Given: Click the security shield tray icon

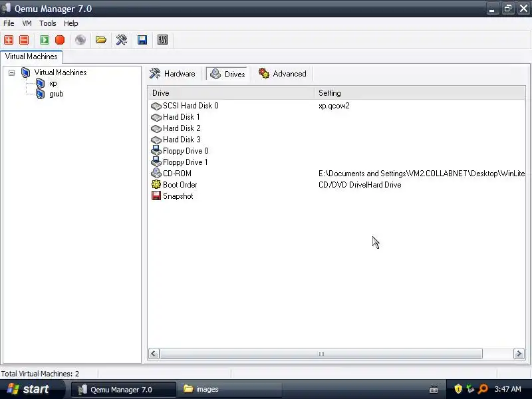Looking at the screenshot, I should pos(458,388).
